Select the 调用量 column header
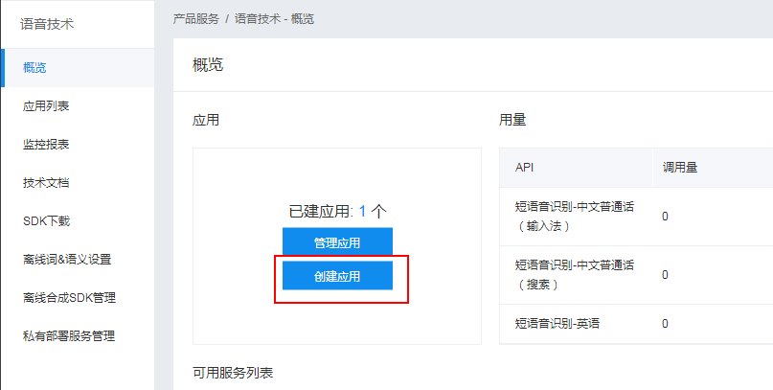Screen dimensions: 773x390 pos(713,168)
